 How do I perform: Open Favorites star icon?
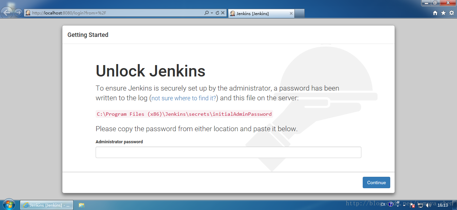pyautogui.click(x=443, y=13)
